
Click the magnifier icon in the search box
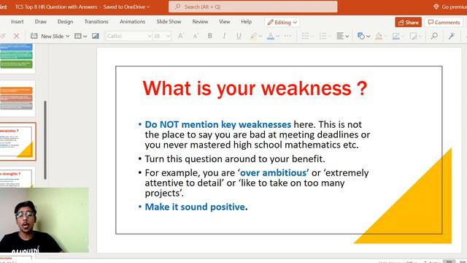click(x=178, y=7)
